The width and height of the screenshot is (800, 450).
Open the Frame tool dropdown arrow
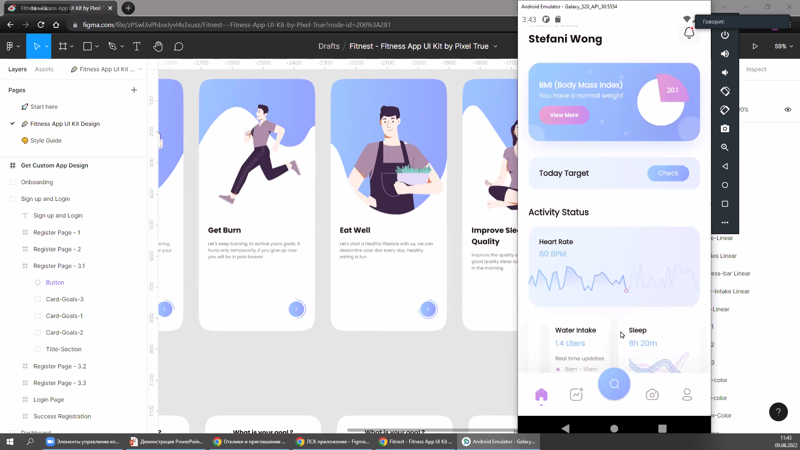(x=72, y=46)
